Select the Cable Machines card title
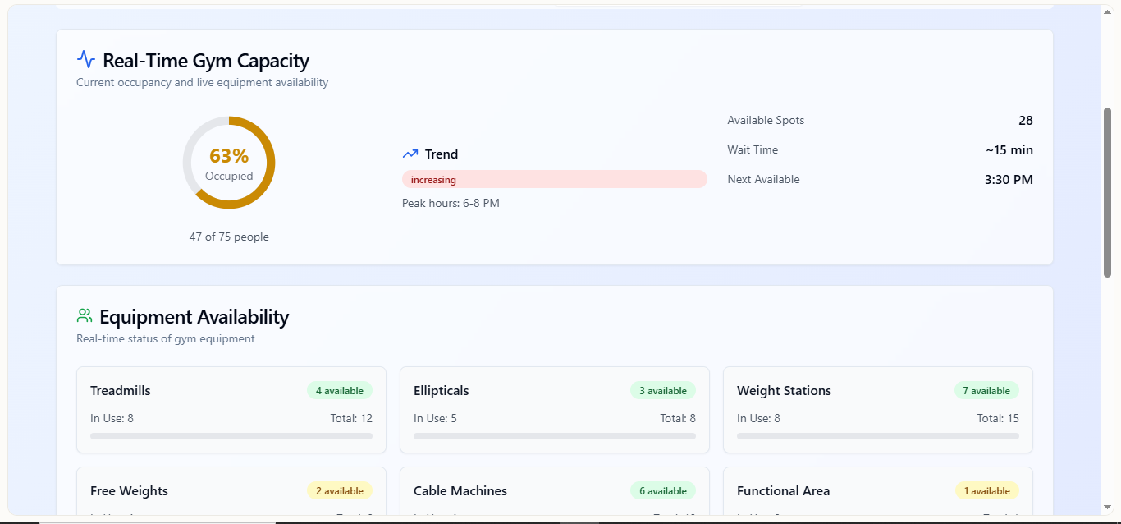 460,491
